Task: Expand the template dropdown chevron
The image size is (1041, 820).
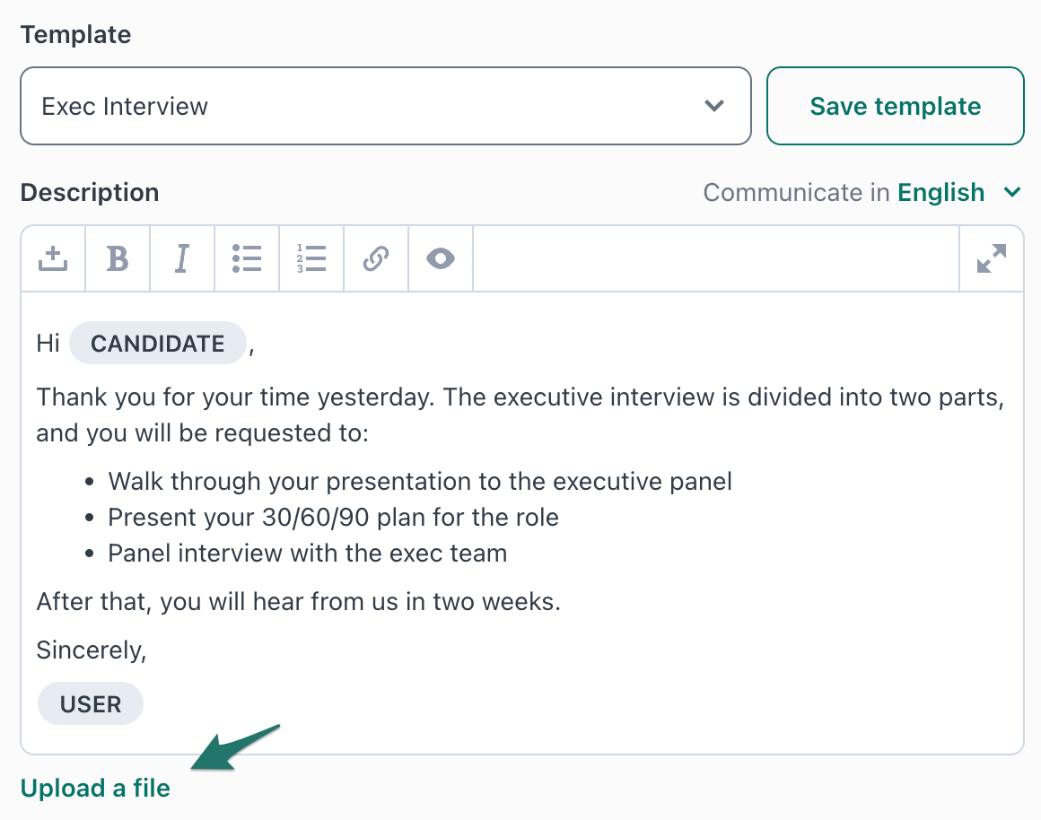Action: click(x=714, y=106)
